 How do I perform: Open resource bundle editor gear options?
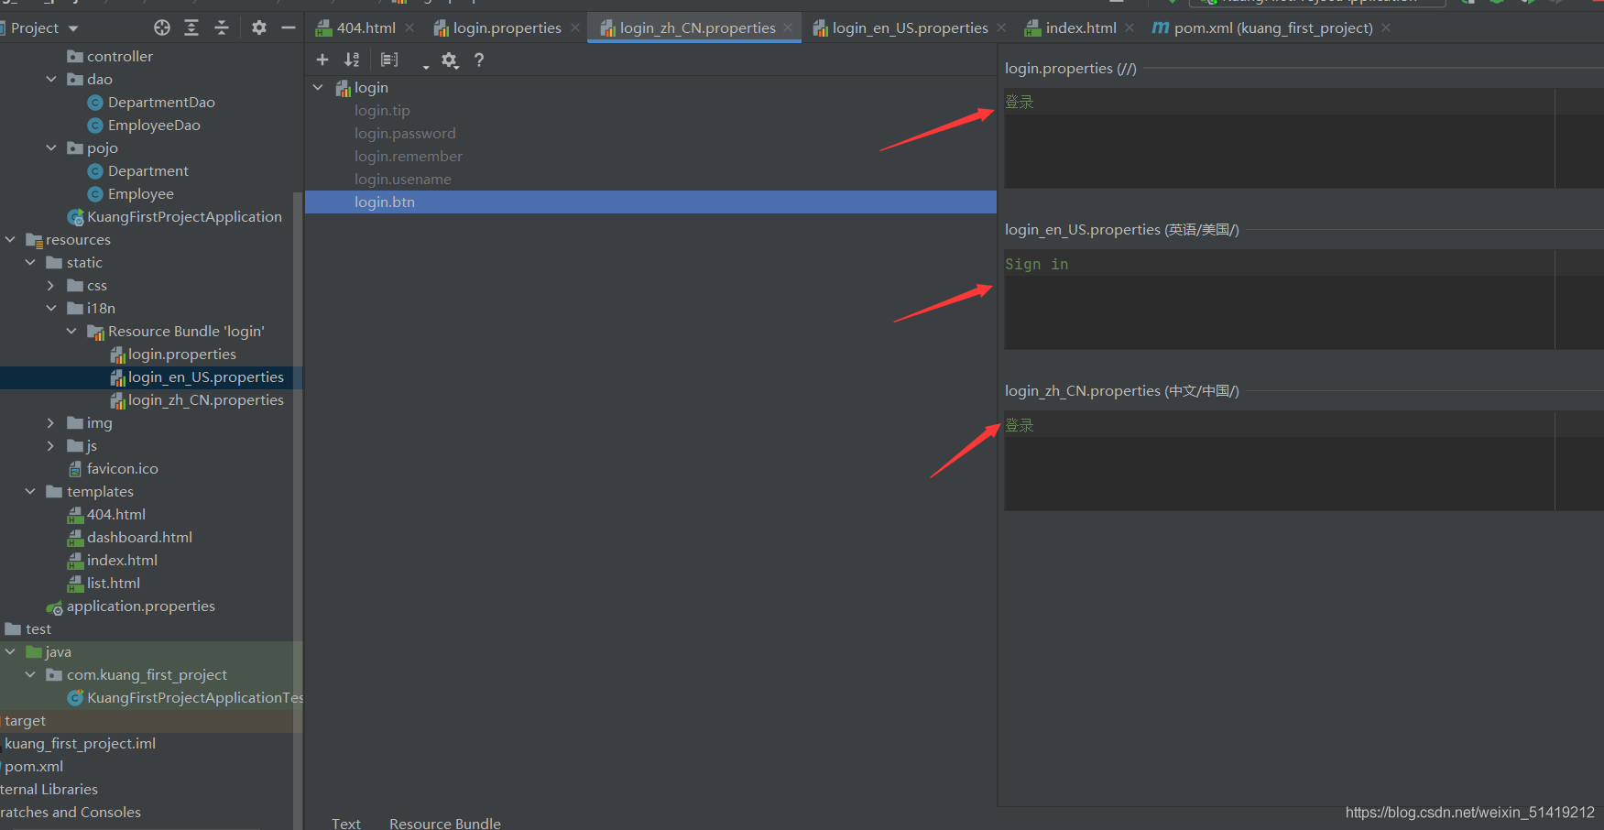click(449, 60)
